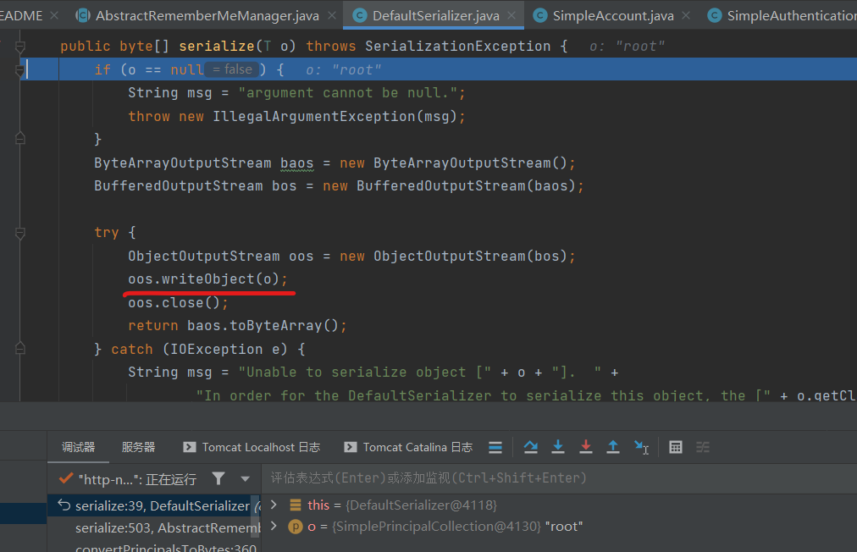Click the Step Over debug icon

click(531, 447)
